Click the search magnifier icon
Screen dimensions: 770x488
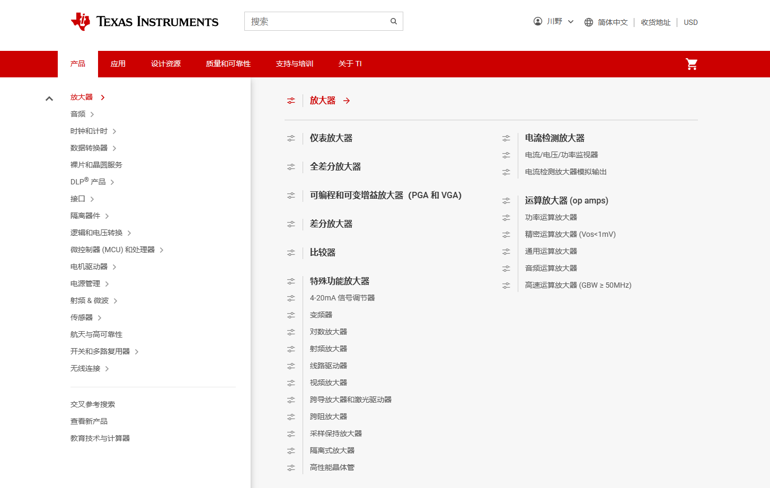click(x=393, y=21)
